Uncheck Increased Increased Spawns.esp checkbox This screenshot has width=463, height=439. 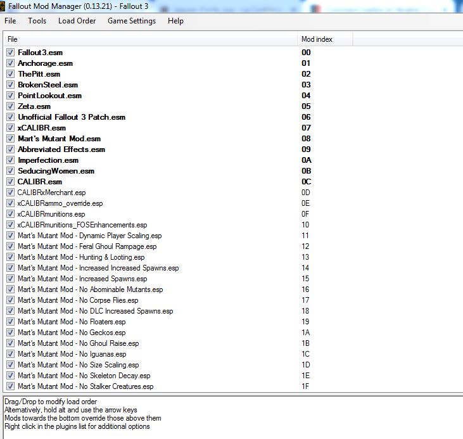[10, 268]
